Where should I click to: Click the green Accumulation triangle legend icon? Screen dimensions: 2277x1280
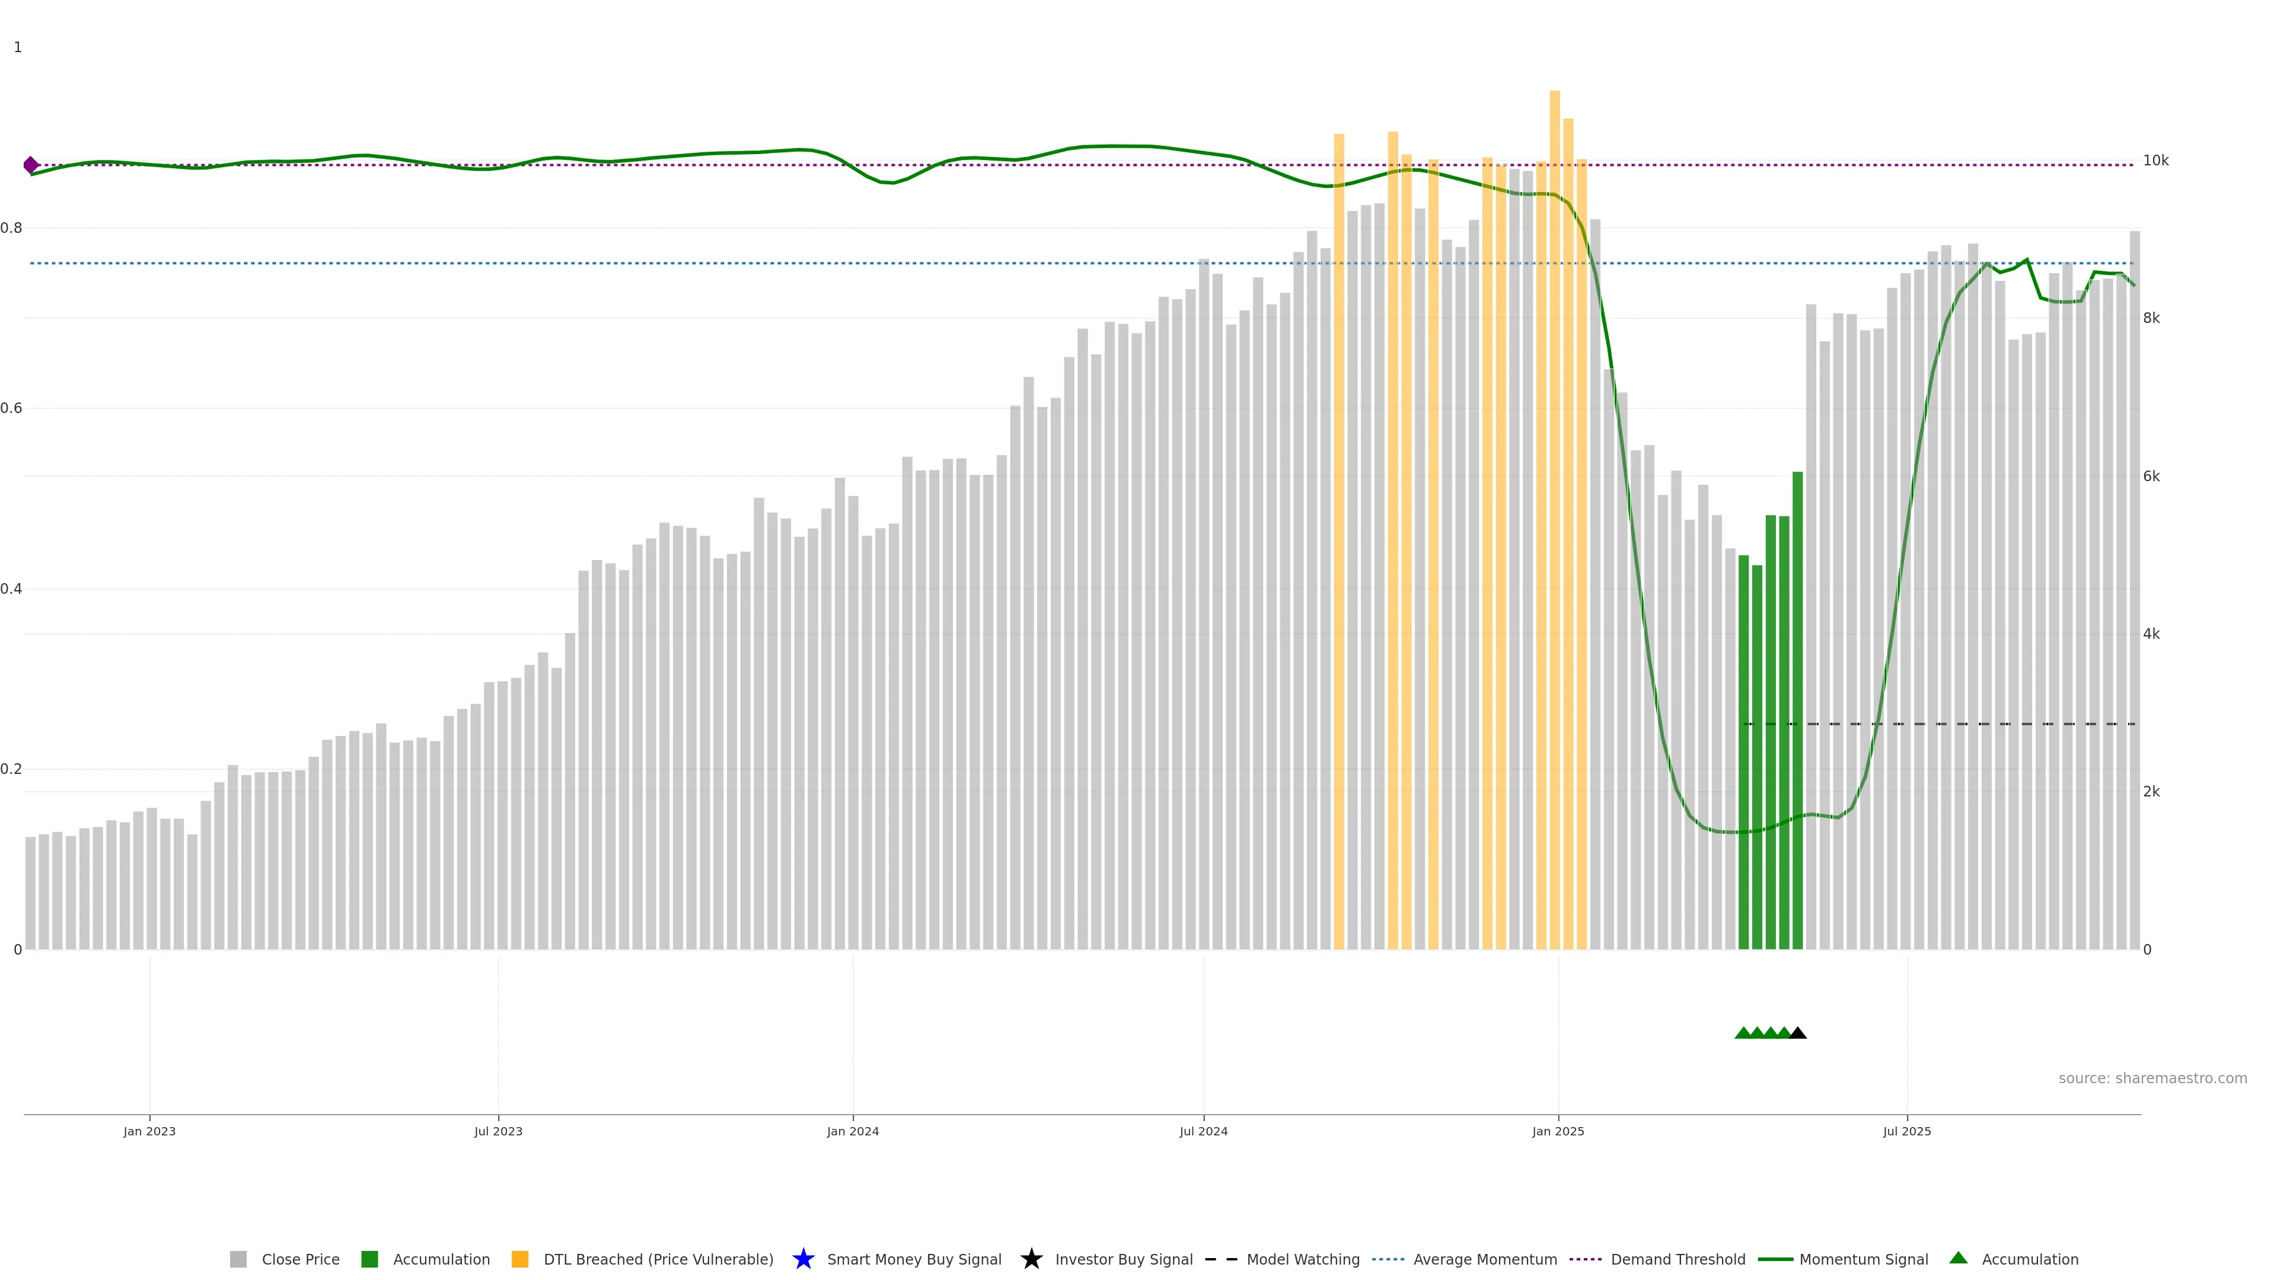tap(1958, 1258)
